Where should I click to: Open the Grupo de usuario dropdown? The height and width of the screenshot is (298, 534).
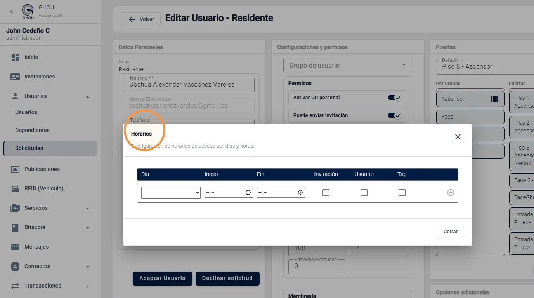tap(348, 65)
